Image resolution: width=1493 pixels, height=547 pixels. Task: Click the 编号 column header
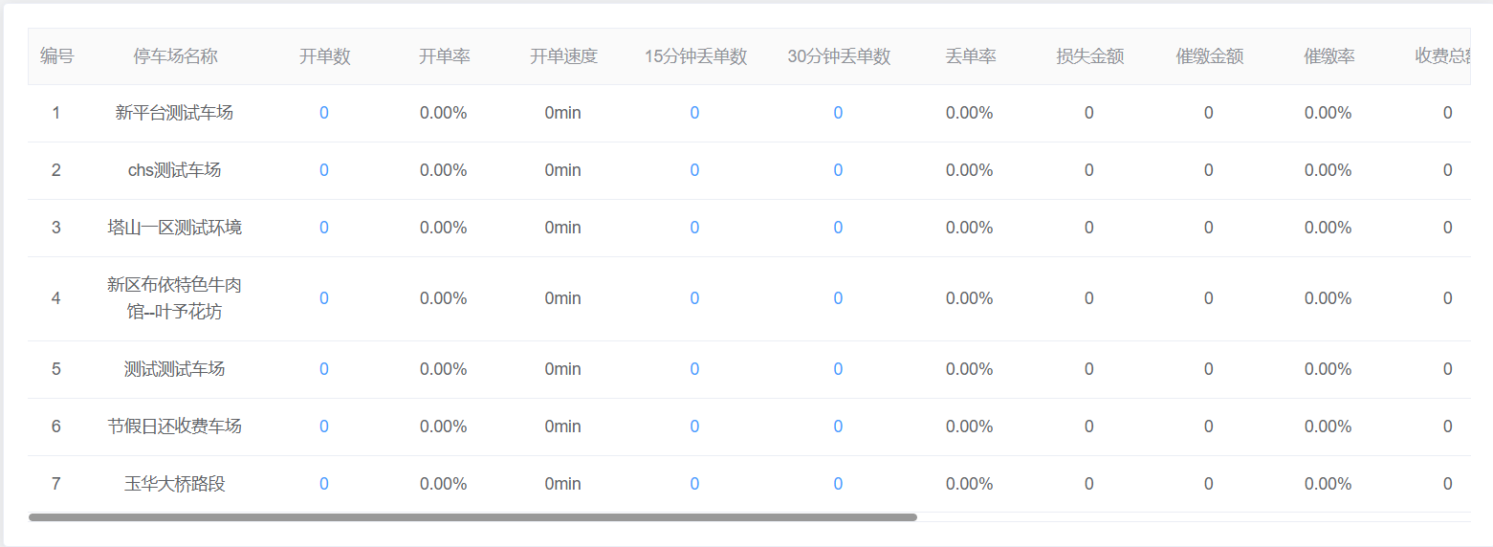coord(56,56)
